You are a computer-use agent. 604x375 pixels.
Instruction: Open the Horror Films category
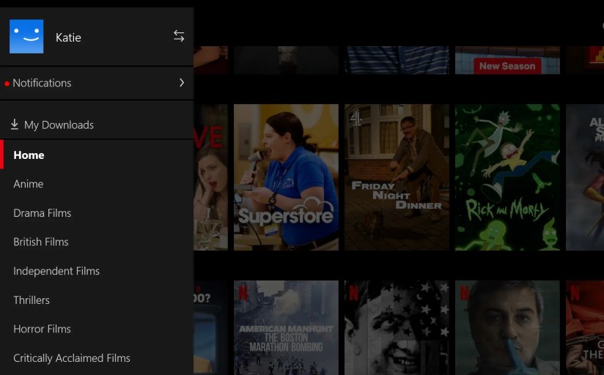42,329
